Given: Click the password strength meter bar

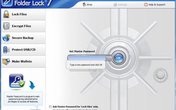Looking at the screenshot, I should pyautogui.click(x=83, y=71).
